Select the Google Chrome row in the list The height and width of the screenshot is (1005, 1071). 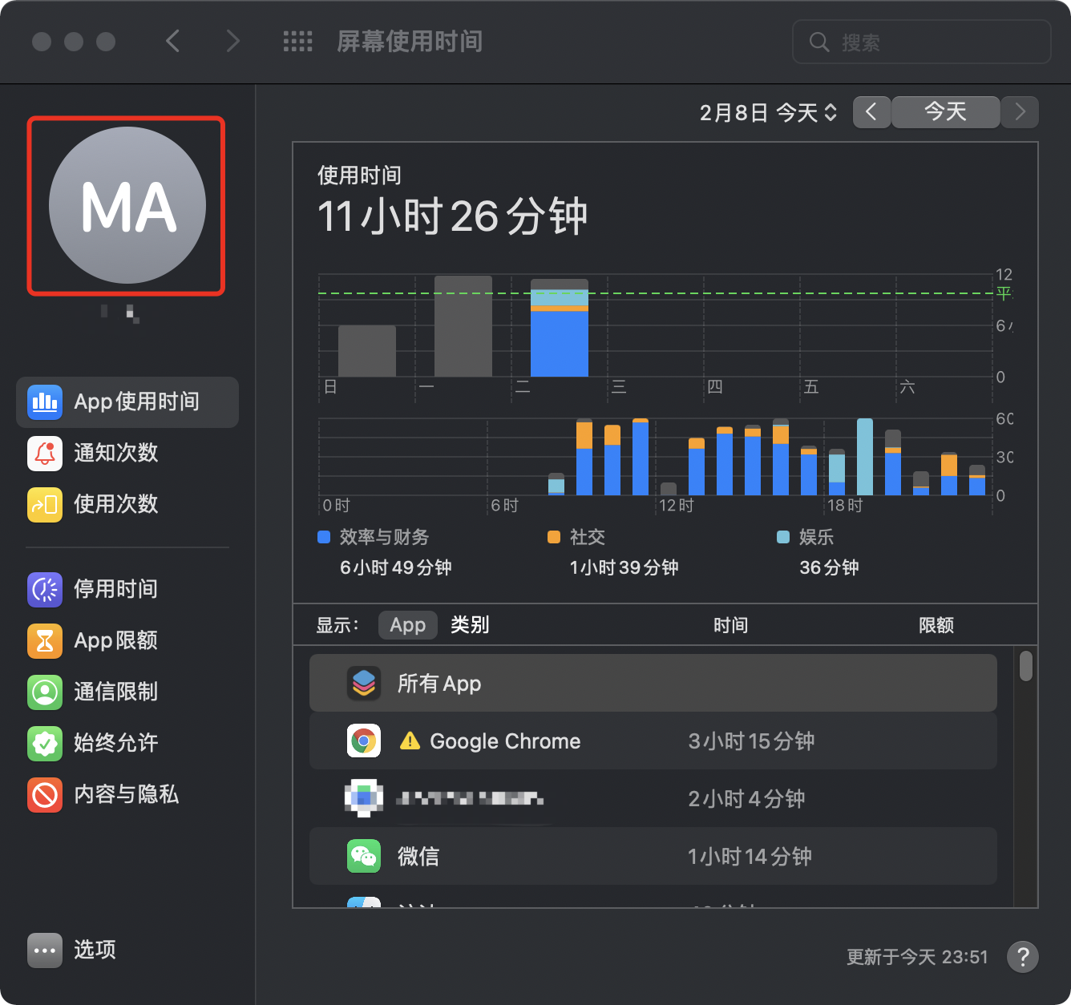(653, 741)
